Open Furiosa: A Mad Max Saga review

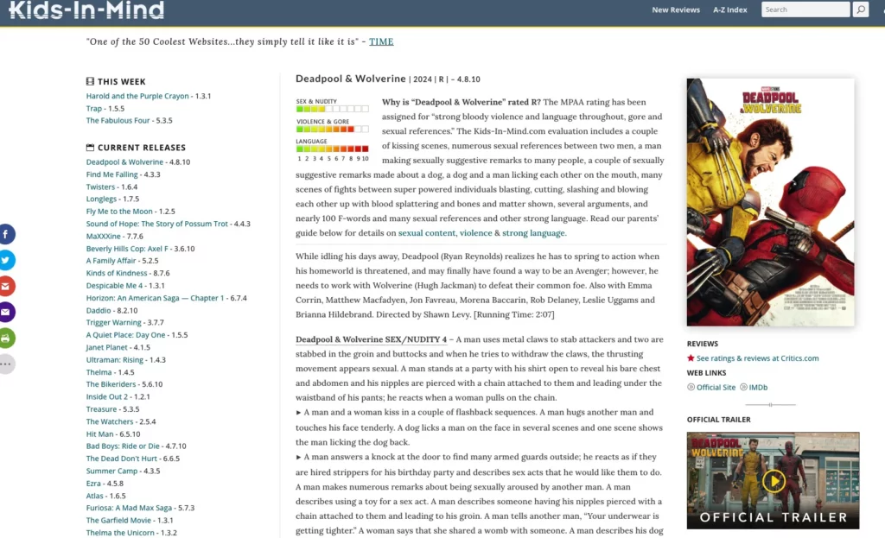[x=129, y=508]
